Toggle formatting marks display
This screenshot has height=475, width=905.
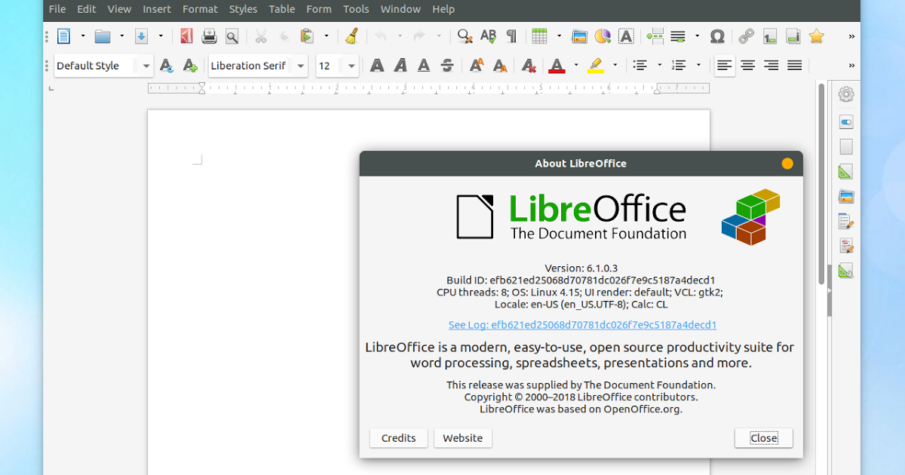pyautogui.click(x=511, y=35)
